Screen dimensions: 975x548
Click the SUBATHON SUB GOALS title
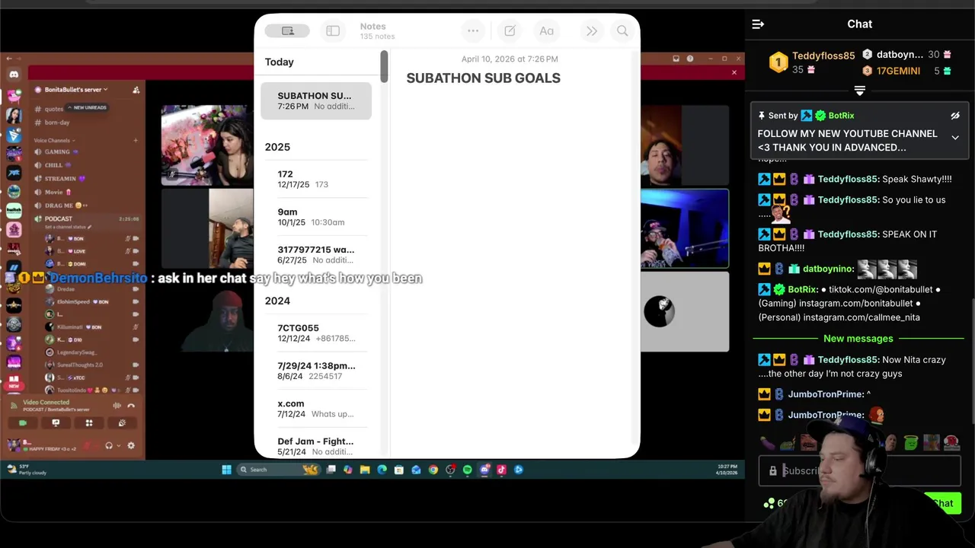pos(483,78)
